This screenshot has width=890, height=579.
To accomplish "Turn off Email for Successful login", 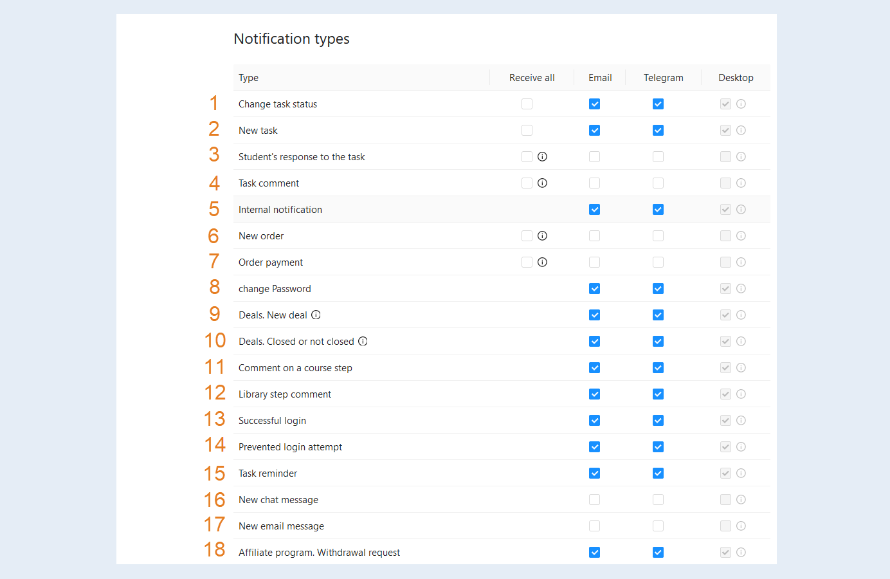I will (594, 420).
